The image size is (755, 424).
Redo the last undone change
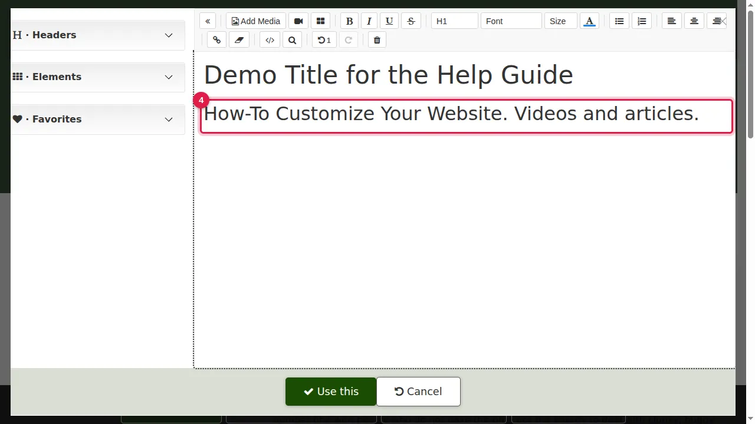pyautogui.click(x=349, y=40)
